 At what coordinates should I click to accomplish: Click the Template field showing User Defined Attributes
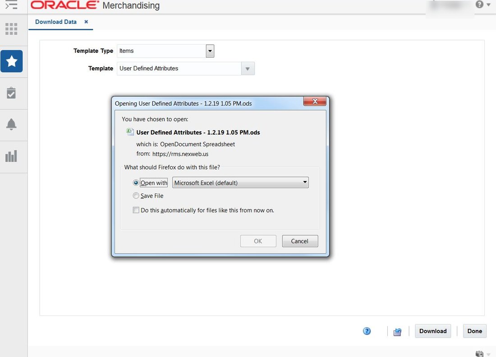tap(179, 69)
